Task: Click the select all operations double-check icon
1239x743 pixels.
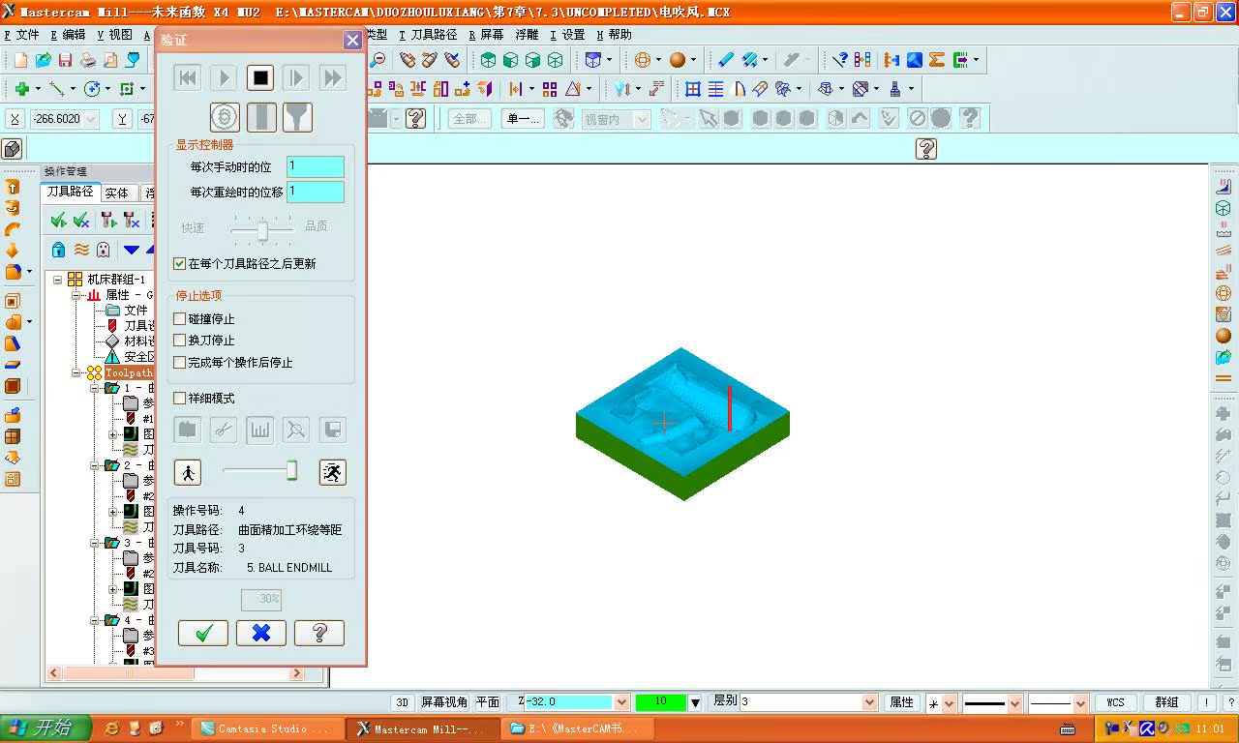Action: pyautogui.click(x=58, y=221)
